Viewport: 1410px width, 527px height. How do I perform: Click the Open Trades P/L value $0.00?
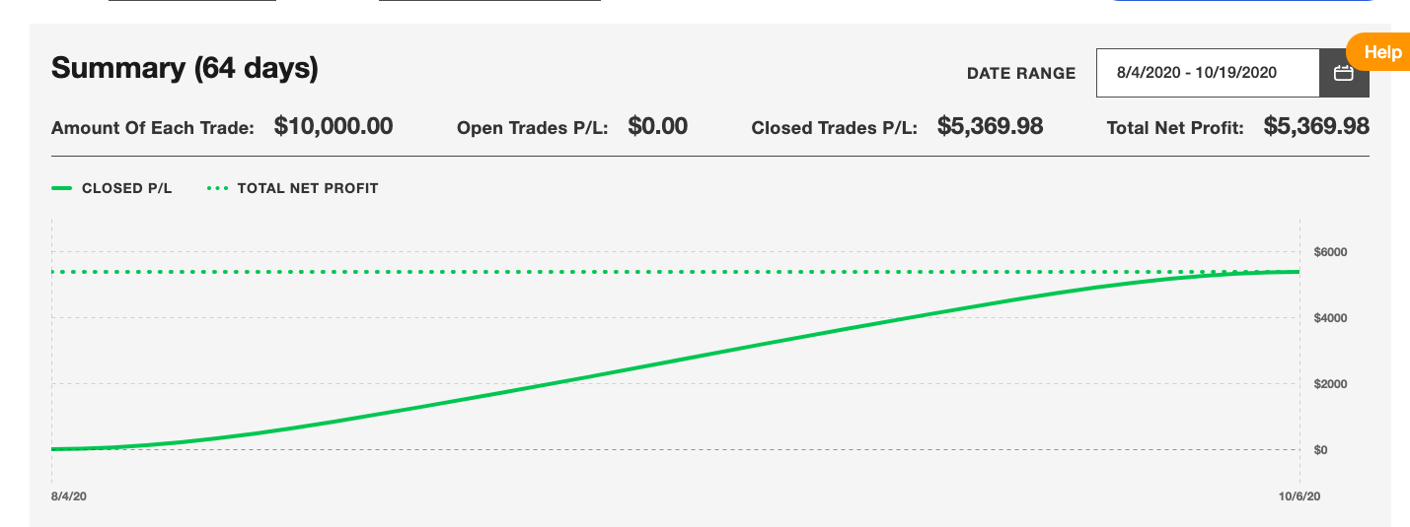click(657, 126)
